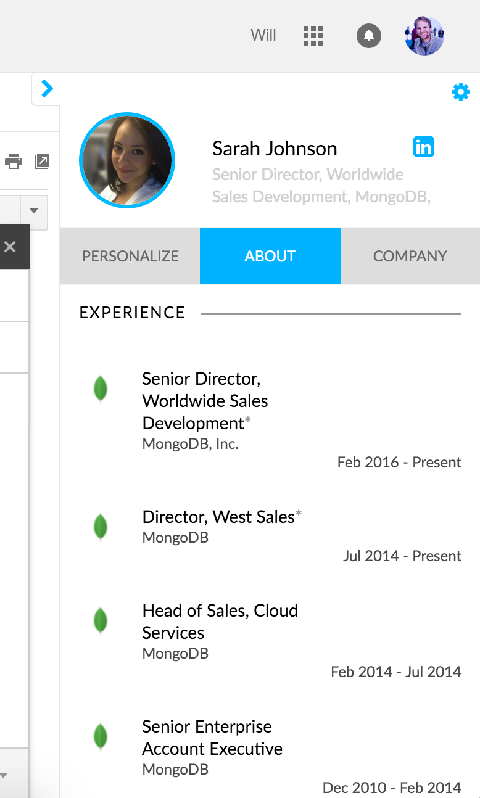Image resolution: width=480 pixels, height=798 pixels.
Task: Switch to the Personalize tab
Action: pyautogui.click(x=130, y=256)
